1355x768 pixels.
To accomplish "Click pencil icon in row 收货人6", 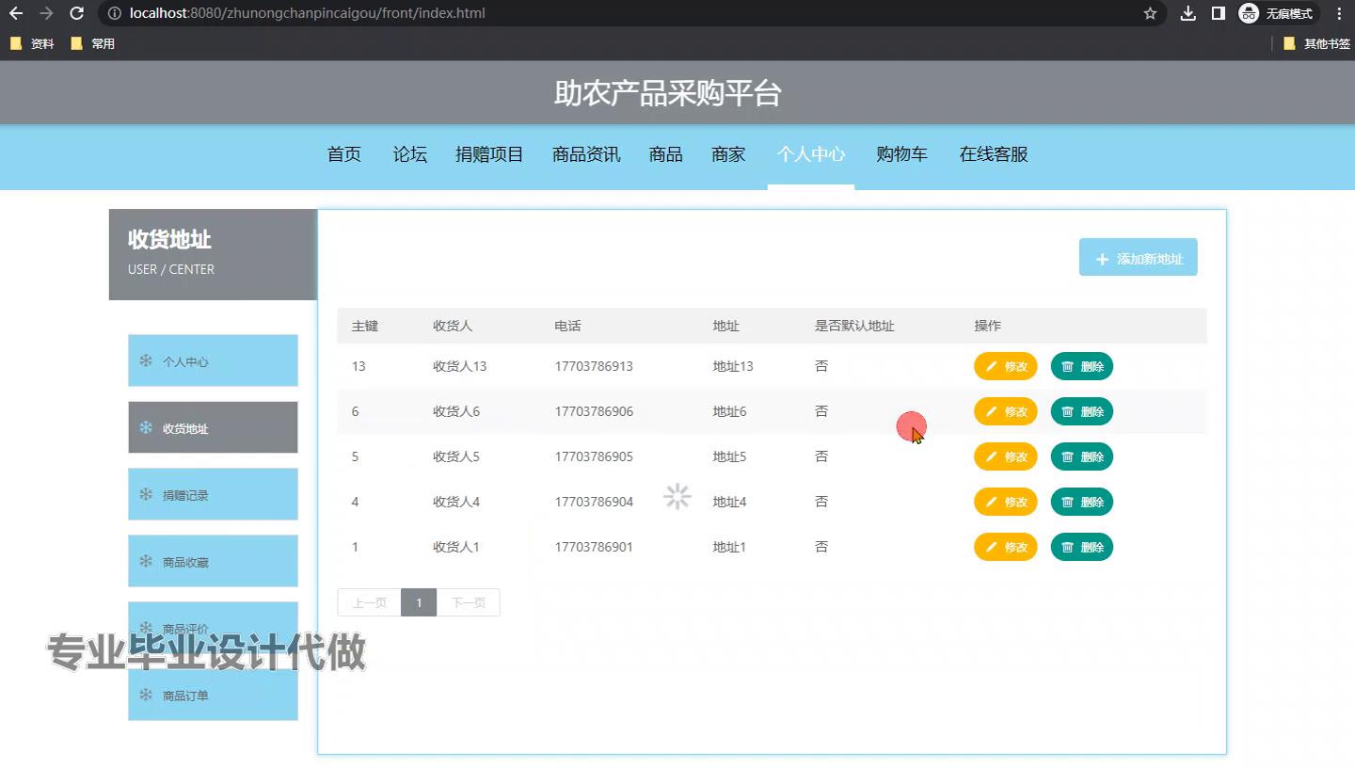I will (991, 411).
